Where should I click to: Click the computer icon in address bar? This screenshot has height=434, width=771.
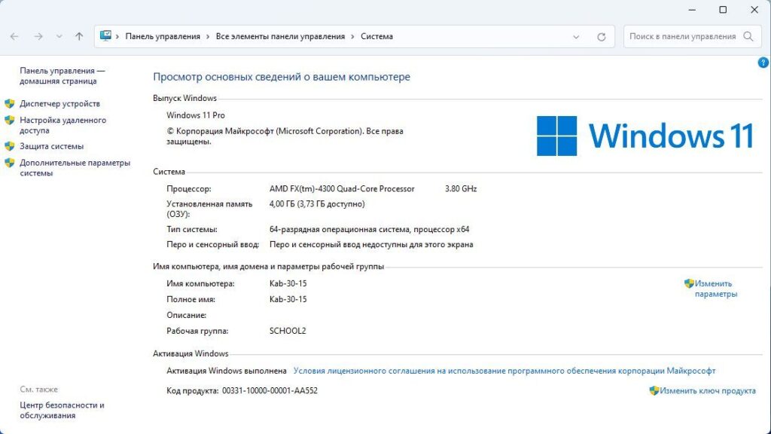(x=106, y=36)
